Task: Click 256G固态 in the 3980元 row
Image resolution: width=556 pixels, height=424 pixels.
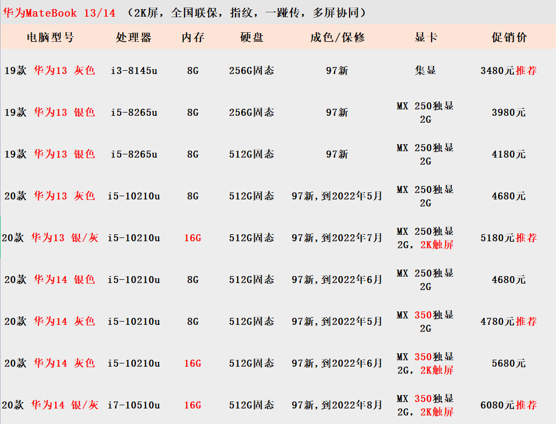Action: (251, 113)
